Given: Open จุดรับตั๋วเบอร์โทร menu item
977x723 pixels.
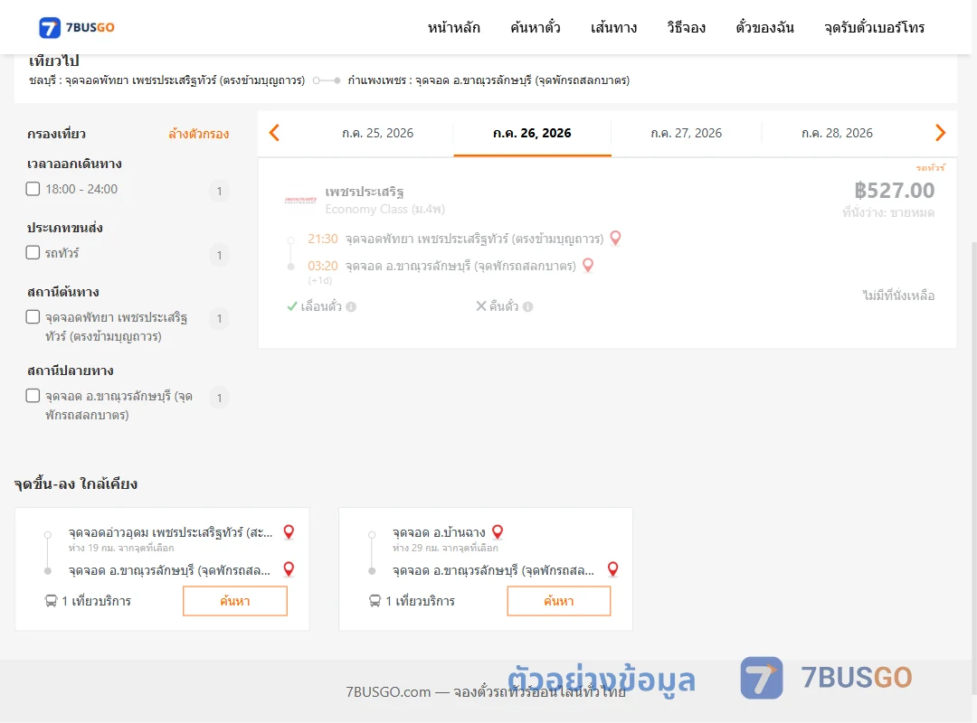Looking at the screenshot, I should click(x=874, y=27).
